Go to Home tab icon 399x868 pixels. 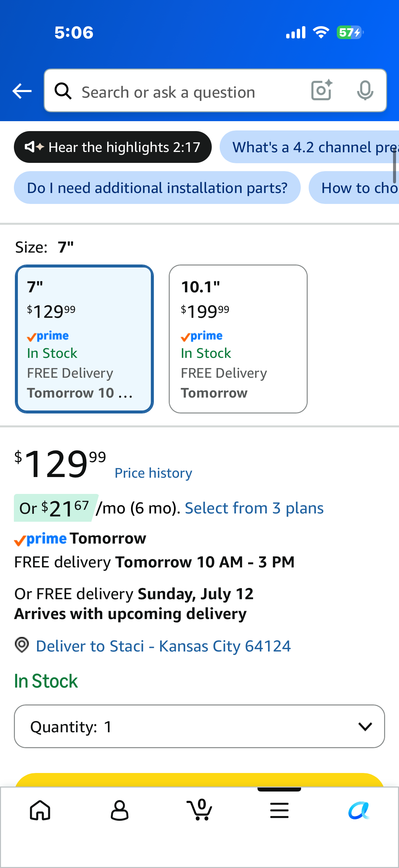(x=40, y=810)
